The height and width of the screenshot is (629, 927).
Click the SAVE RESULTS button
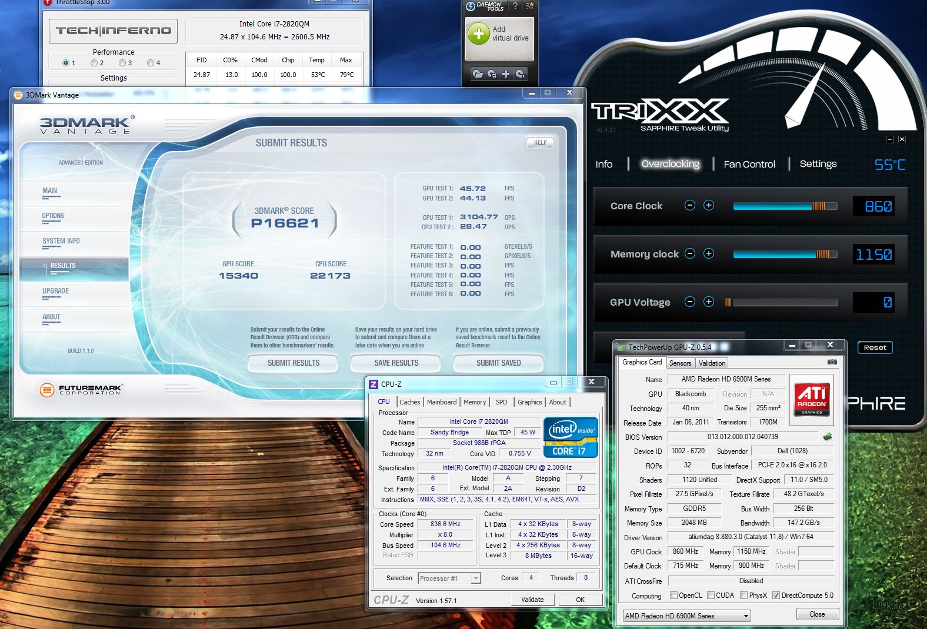(x=396, y=363)
